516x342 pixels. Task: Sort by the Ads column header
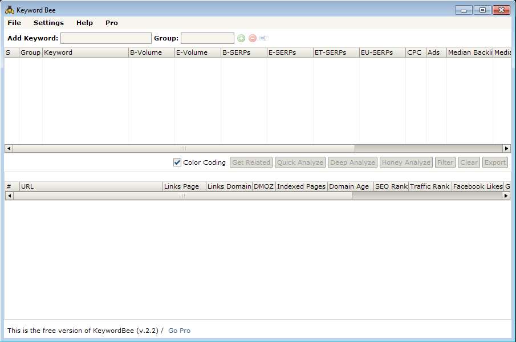click(x=436, y=52)
